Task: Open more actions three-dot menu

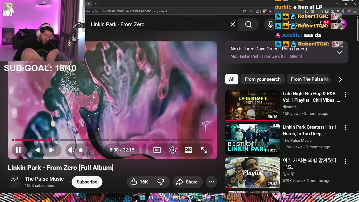Action: [211, 182]
